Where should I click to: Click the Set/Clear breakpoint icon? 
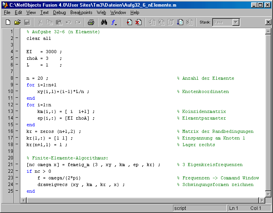click(129, 22)
